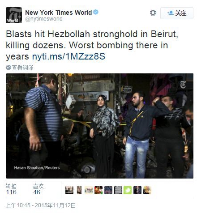Click the dark suit avatar thumbnail
Viewport: 197px width, 213px height.
point(137,190)
